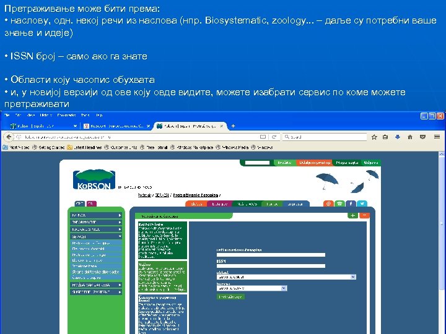Click the orange email @ icon
This screenshot has height=334, width=446.
coord(328,203)
